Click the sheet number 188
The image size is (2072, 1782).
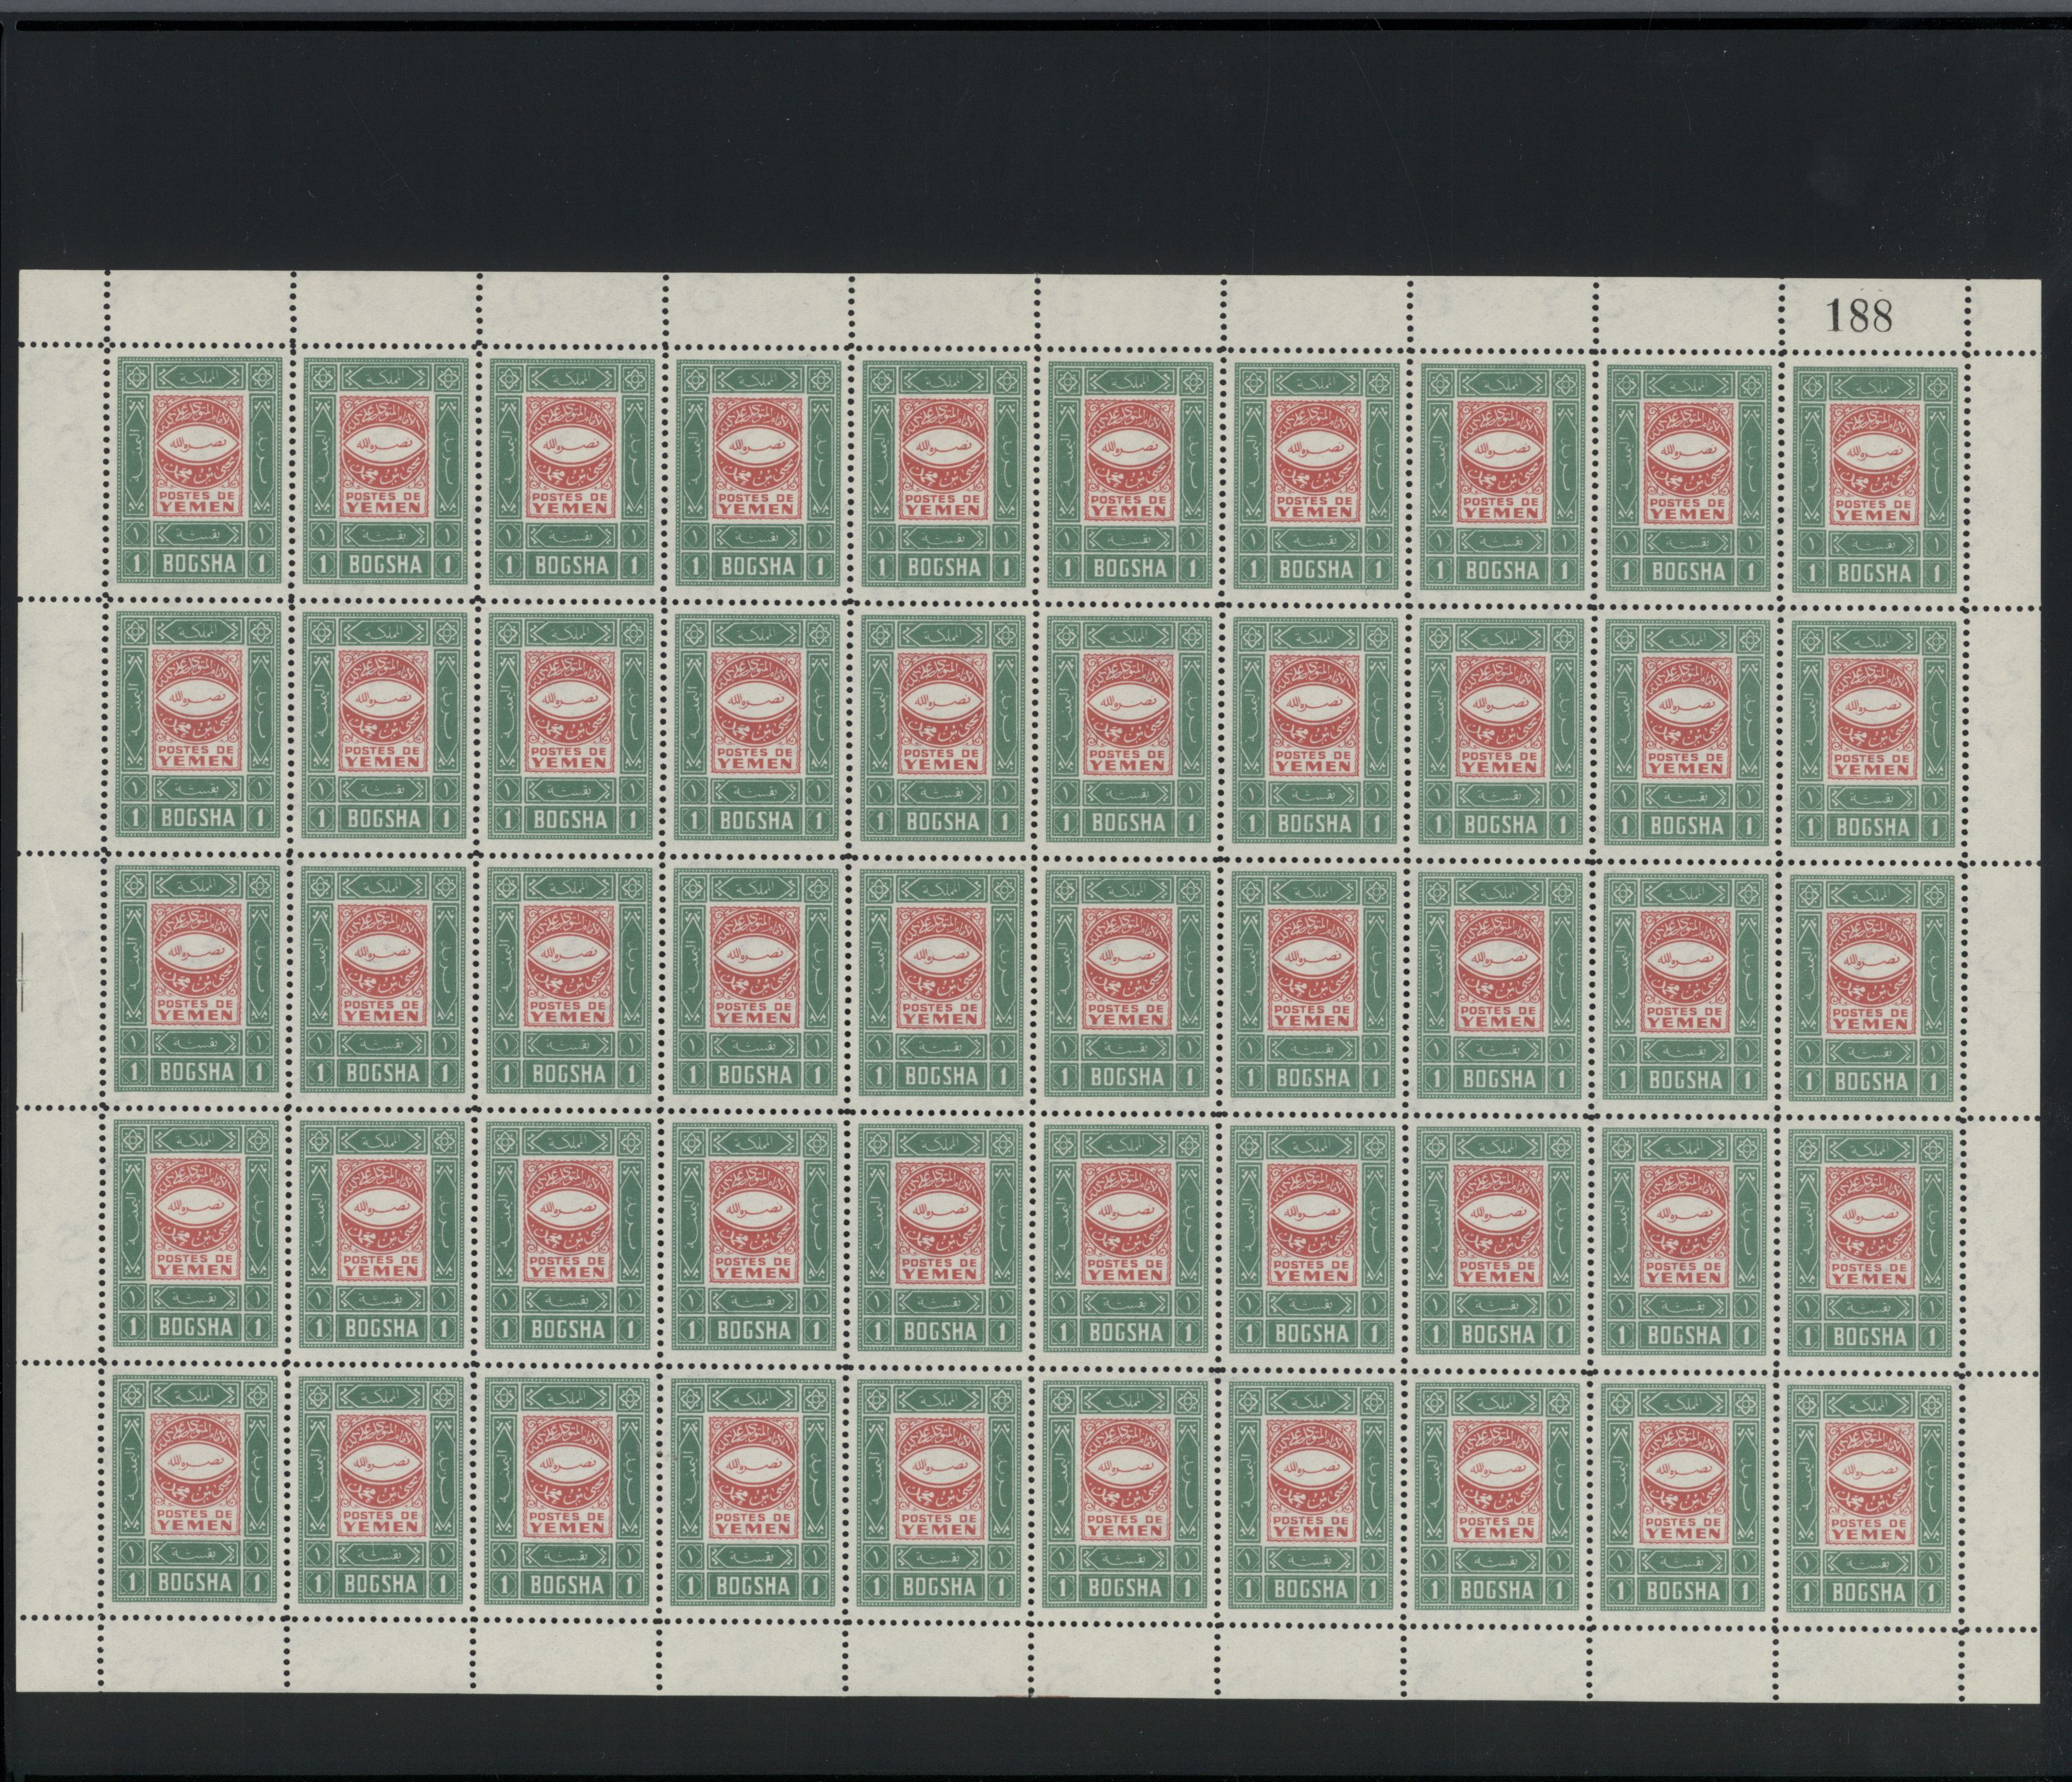coord(1860,315)
